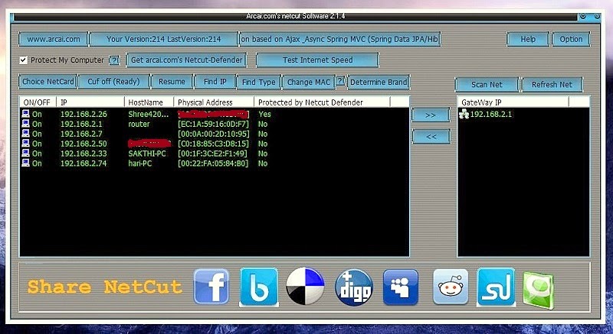Open the Help button
The width and height of the screenshot is (613, 334).
coord(528,40)
